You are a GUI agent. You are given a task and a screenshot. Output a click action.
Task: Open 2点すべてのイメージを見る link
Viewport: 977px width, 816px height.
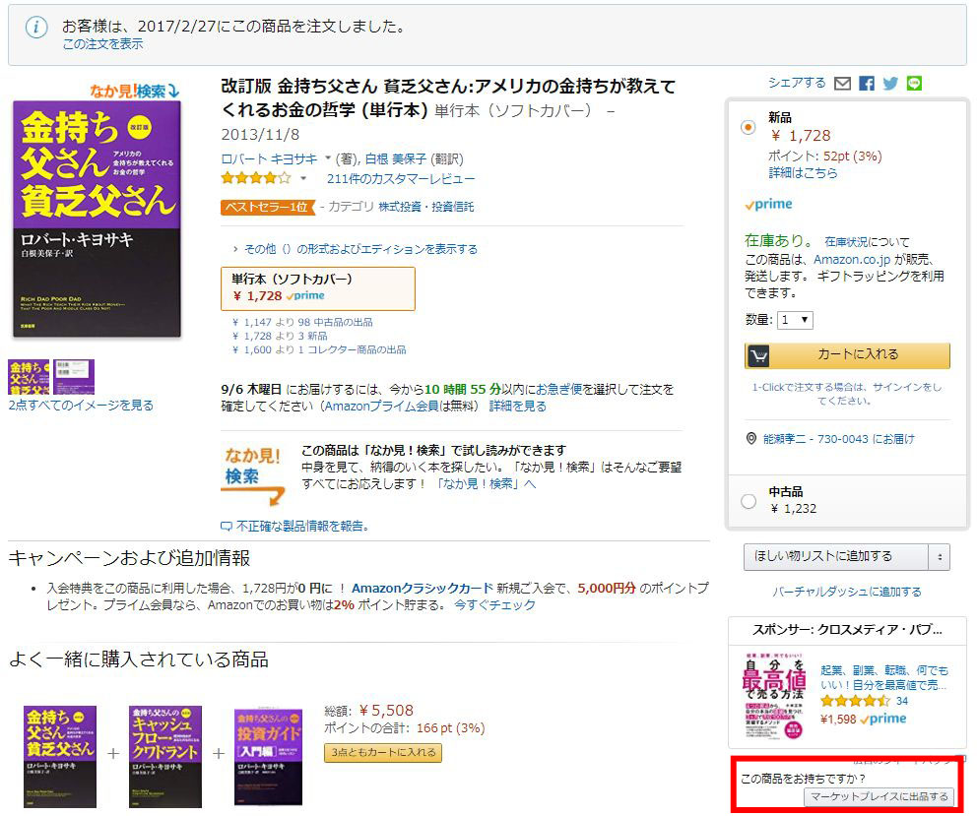point(81,406)
